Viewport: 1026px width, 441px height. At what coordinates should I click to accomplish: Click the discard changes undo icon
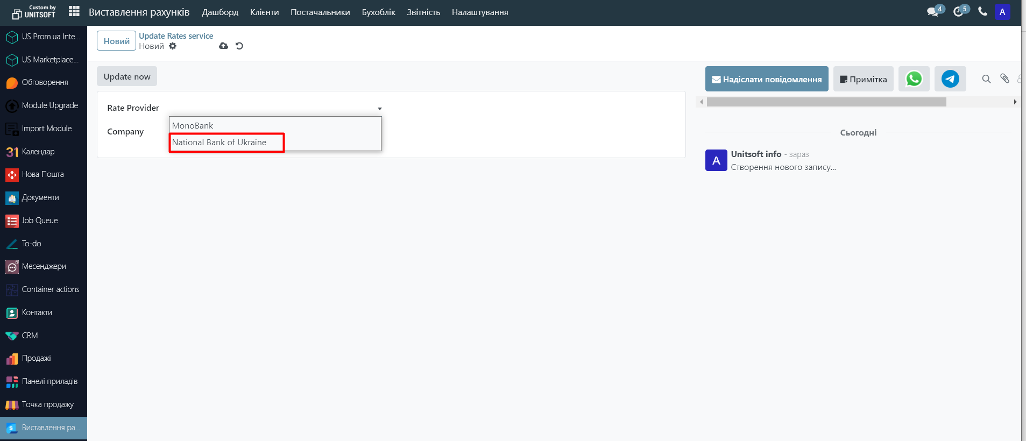tap(239, 46)
